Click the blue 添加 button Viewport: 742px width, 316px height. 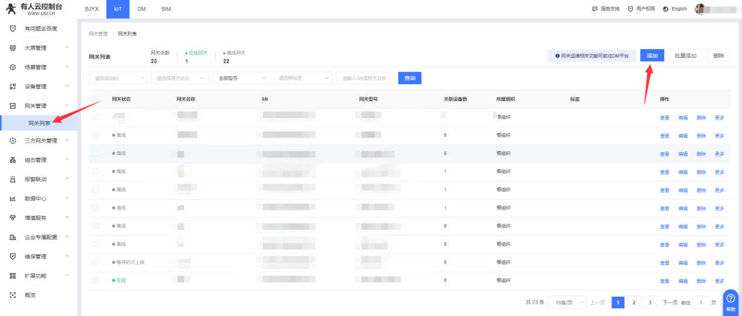point(652,56)
